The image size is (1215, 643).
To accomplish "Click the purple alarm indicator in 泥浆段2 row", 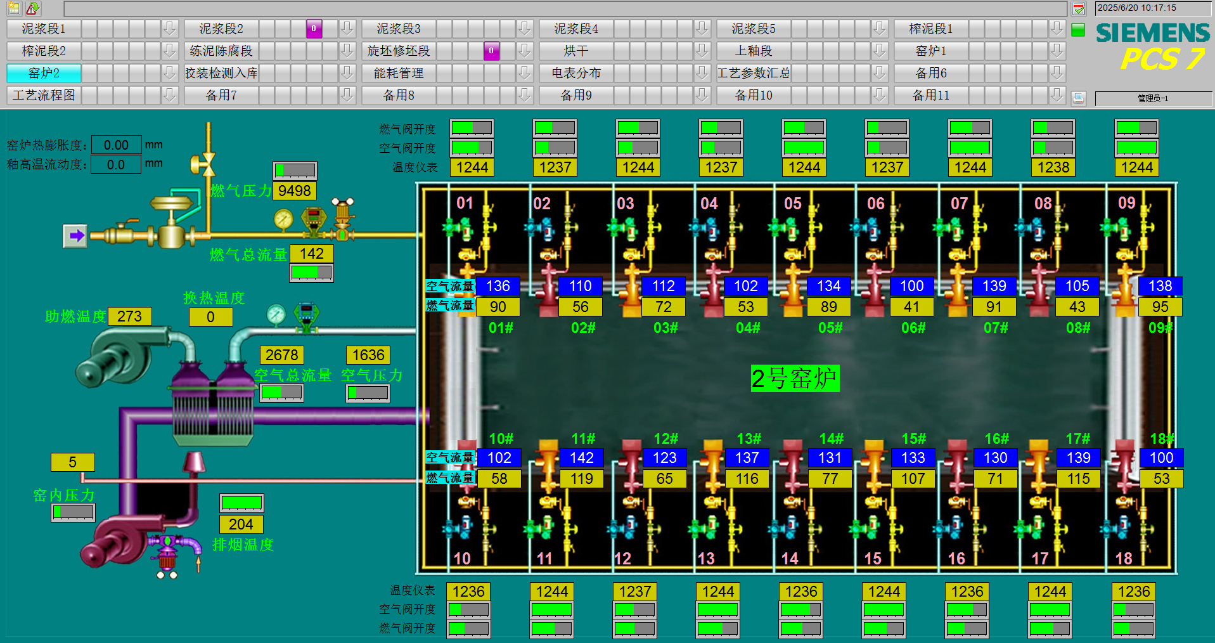I will coord(314,29).
